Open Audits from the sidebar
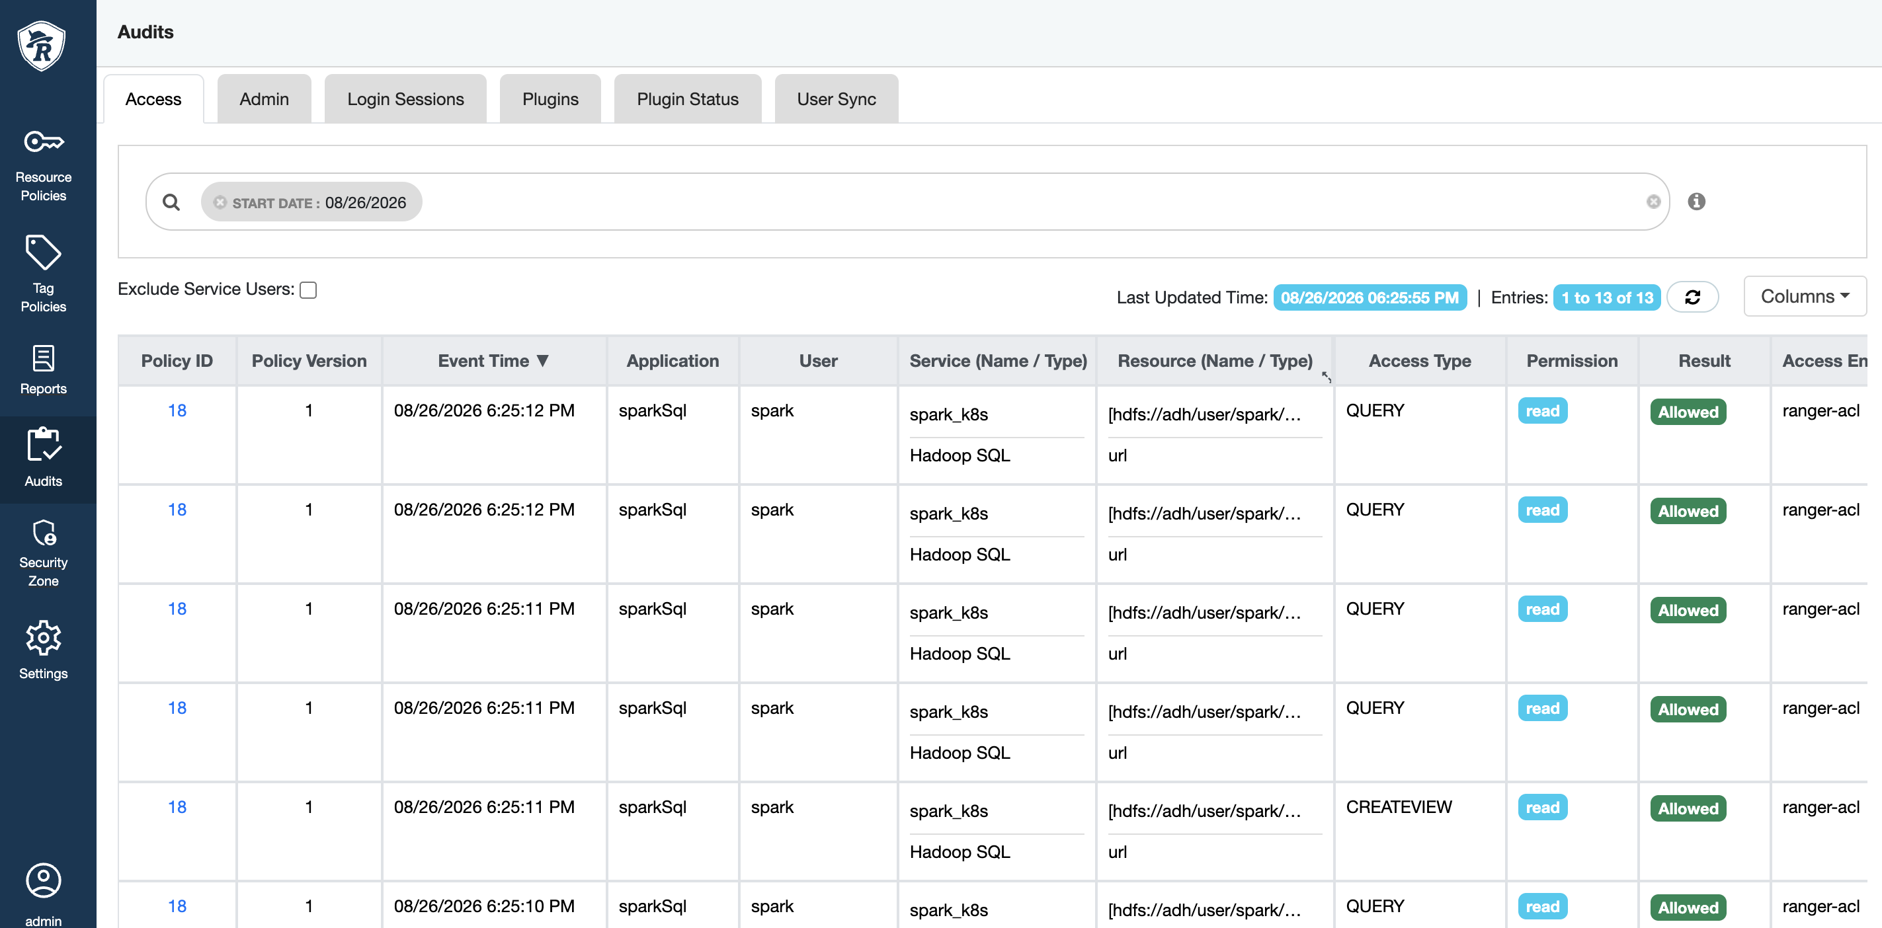The image size is (1882, 928). (x=43, y=459)
